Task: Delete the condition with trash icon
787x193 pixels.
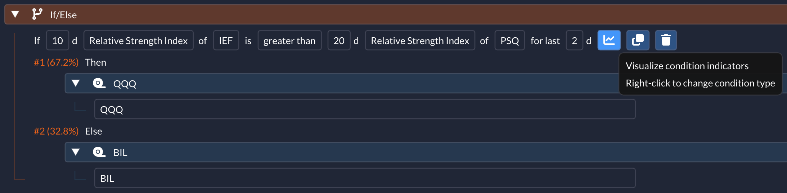Action: point(666,40)
